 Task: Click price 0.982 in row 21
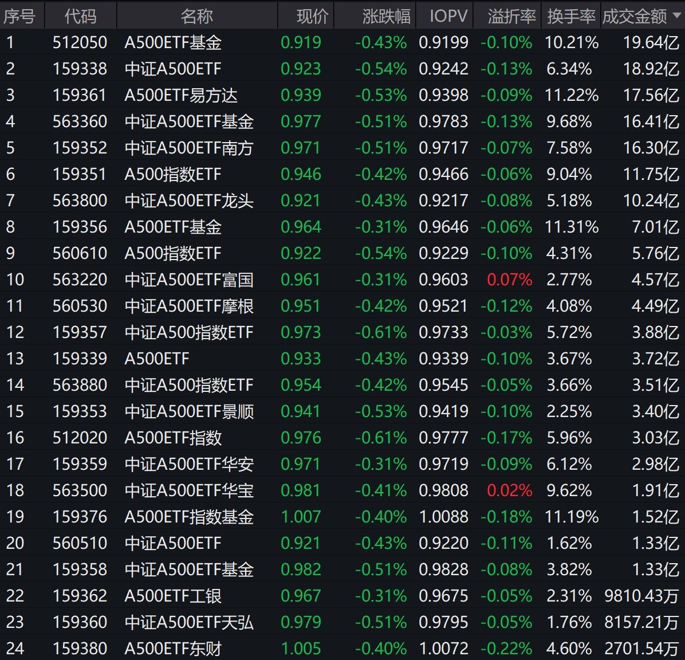point(301,569)
